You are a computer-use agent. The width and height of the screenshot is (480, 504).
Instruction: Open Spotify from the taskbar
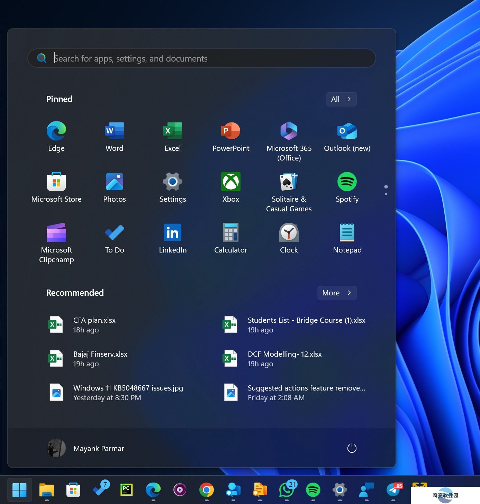(x=313, y=490)
